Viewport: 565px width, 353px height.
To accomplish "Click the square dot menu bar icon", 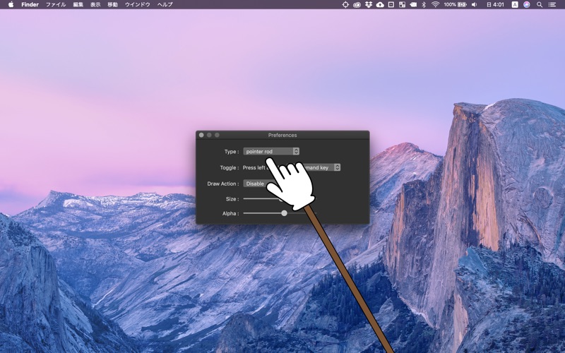I will [391, 4].
